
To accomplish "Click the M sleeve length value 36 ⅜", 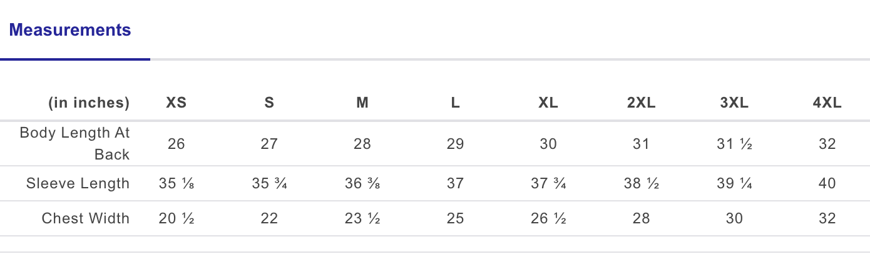I will click(362, 183).
